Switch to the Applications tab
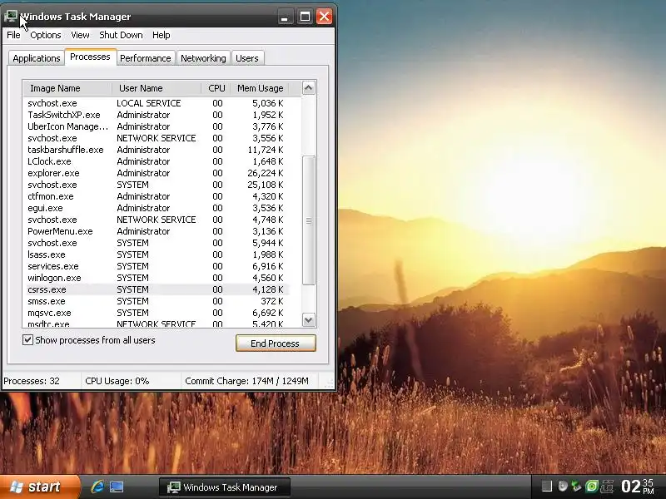The width and height of the screenshot is (666, 499). click(37, 58)
